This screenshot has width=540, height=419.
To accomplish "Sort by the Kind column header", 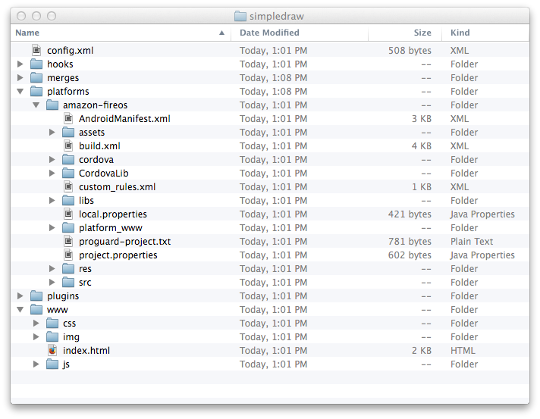I will [485, 33].
